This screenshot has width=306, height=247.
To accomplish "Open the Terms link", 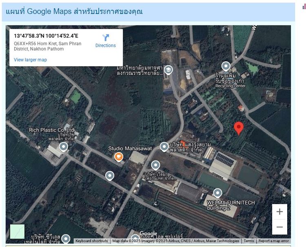I will [249, 241].
